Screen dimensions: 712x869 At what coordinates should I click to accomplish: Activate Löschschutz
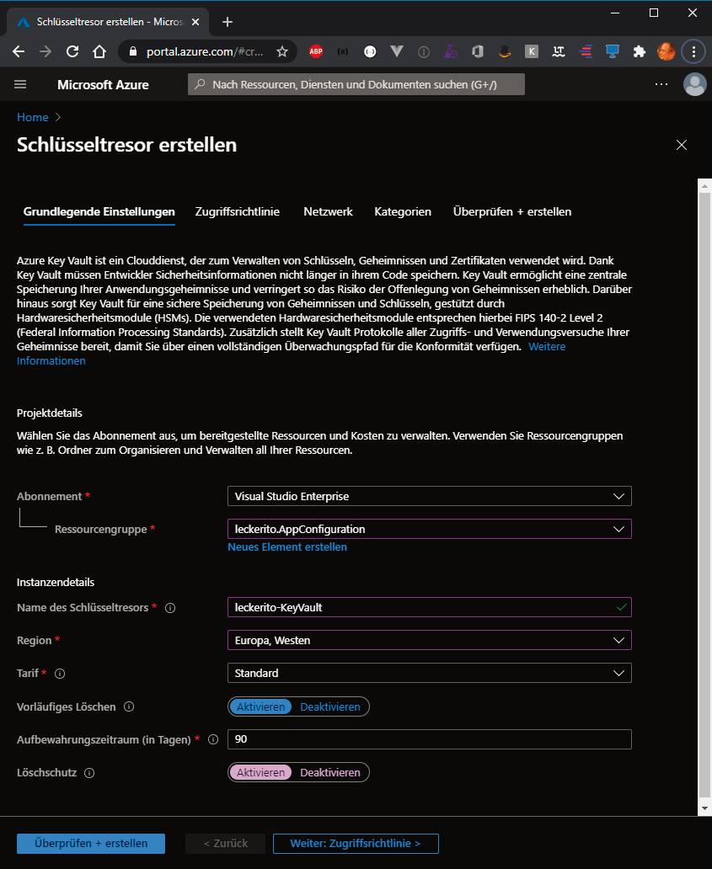click(x=260, y=772)
